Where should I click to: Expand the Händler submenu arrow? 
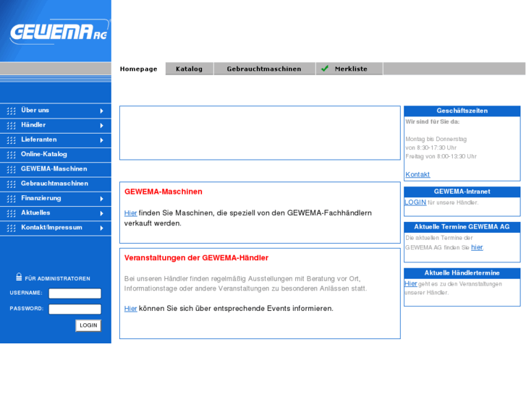click(x=101, y=125)
